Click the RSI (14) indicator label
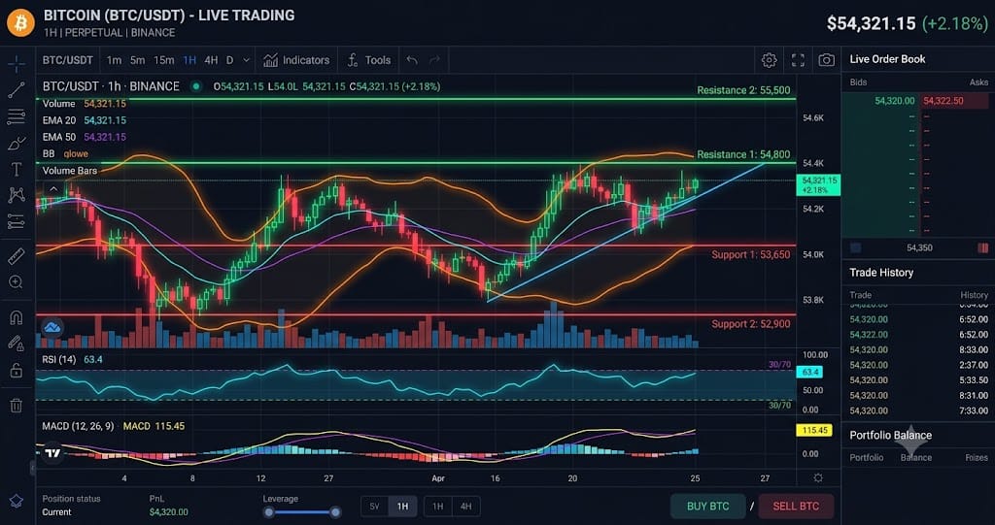The width and height of the screenshot is (995, 525). 59,359
